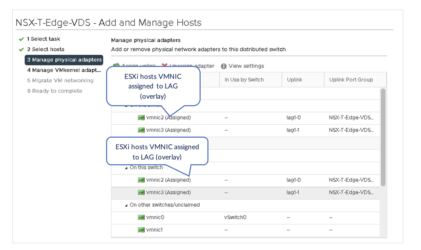Collapse the fully visible On this switch group
Image resolution: width=421 pixels, height=250 pixels.
click(x=126, y=168)
